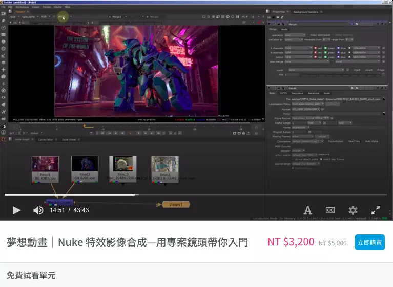Image resolution: width=393 pixels, height=287 pixels.
Task: Open Cache menu in Nuke
Action: click(58, 7)
